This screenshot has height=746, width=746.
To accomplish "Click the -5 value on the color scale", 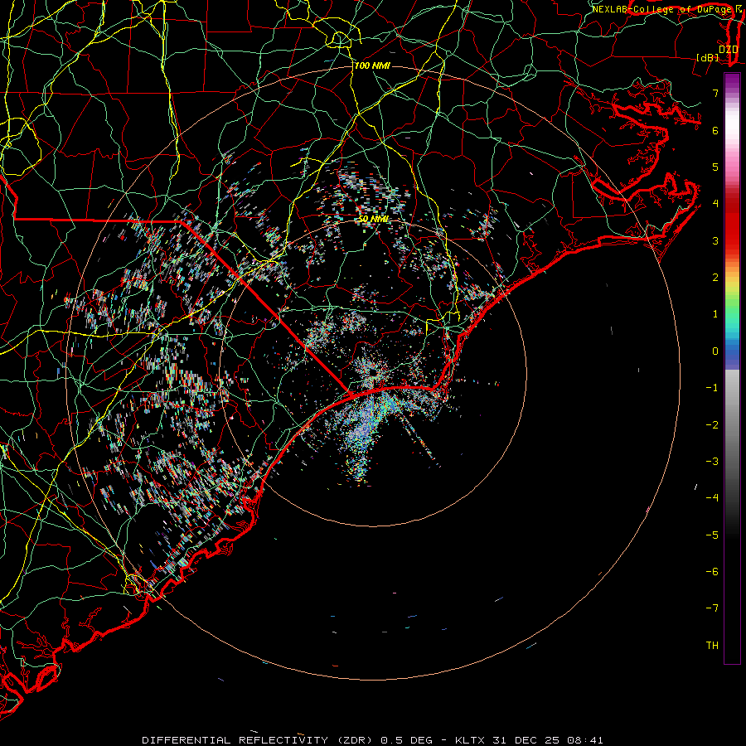I will pos(712,535).
